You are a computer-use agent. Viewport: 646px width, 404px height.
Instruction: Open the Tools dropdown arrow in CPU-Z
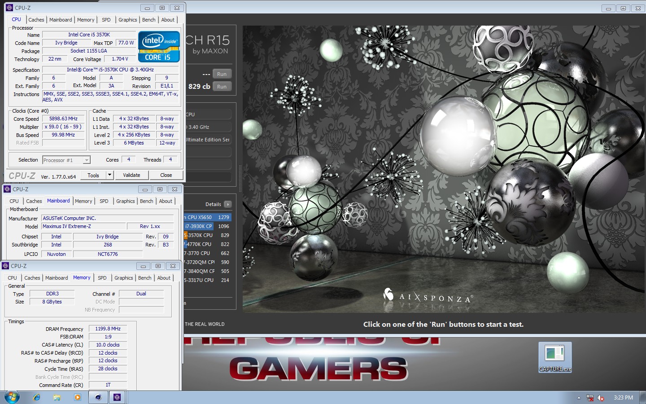[109, 175]
